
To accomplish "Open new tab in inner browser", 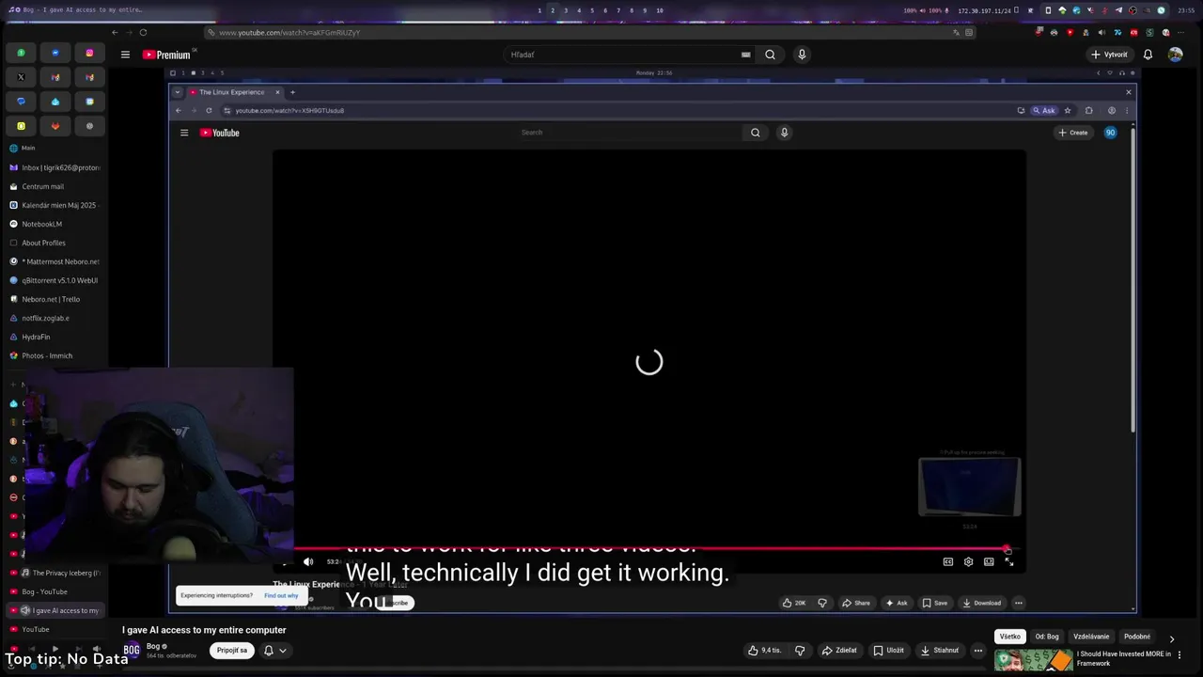I will coord(292,92).
